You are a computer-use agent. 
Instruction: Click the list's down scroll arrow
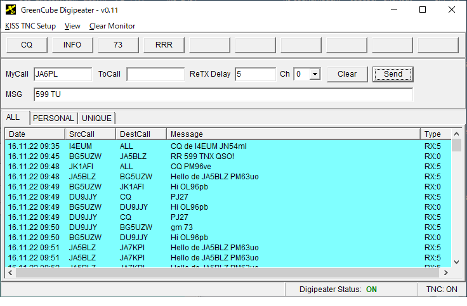(x=456, y=262)
